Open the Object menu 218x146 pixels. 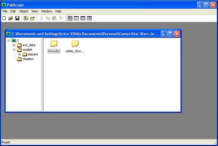(23, 11)
